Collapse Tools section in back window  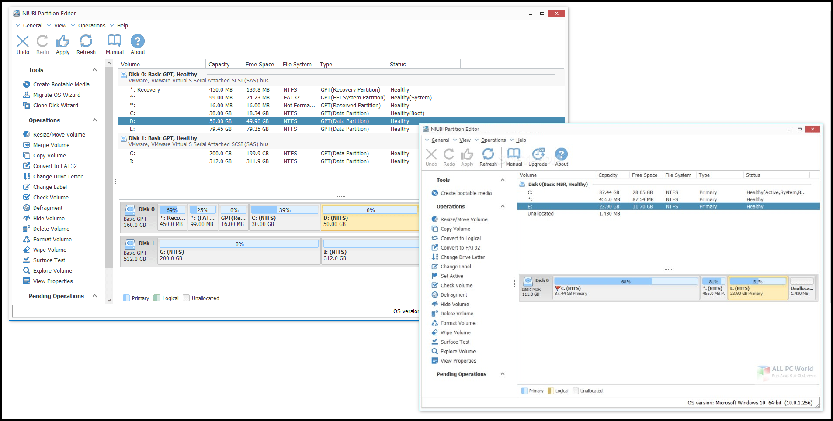coord(94,70)
